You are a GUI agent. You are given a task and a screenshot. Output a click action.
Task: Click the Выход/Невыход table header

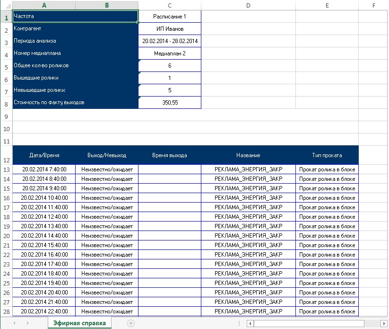(107, 155)
